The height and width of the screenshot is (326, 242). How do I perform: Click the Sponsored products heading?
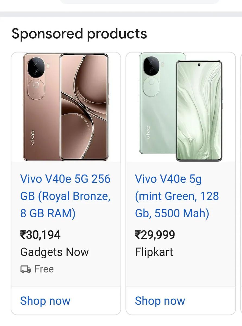click(x=79, y=34)
